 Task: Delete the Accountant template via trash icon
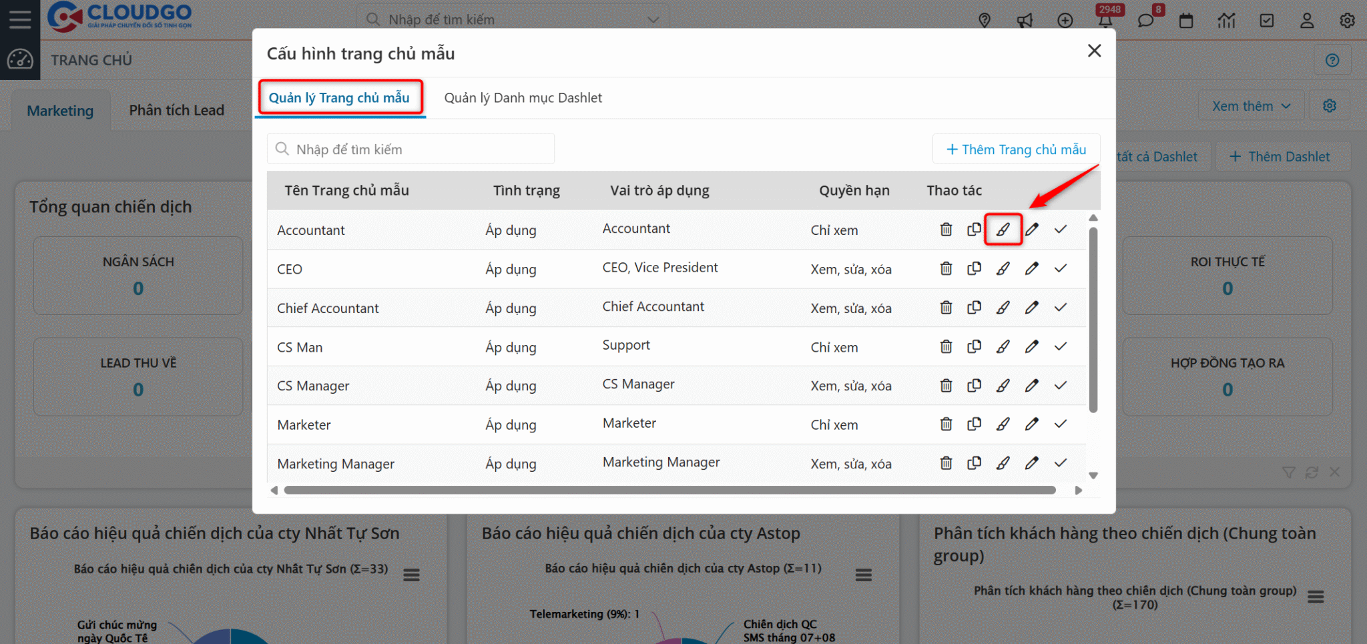946,230
